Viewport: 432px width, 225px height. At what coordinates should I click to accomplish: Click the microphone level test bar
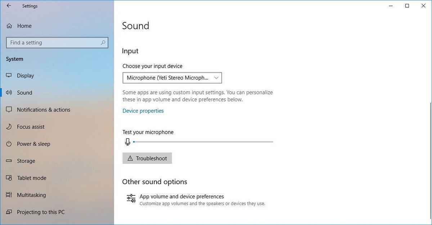202,141
